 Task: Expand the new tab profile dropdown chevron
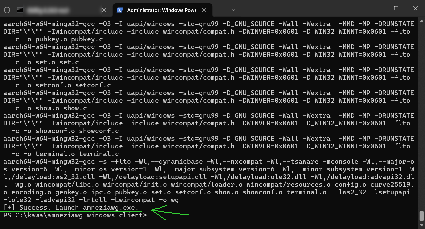pyautogui.click(x=233, y=10)
